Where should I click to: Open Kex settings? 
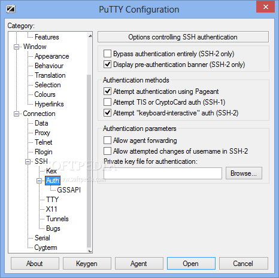tap(51, 171)
